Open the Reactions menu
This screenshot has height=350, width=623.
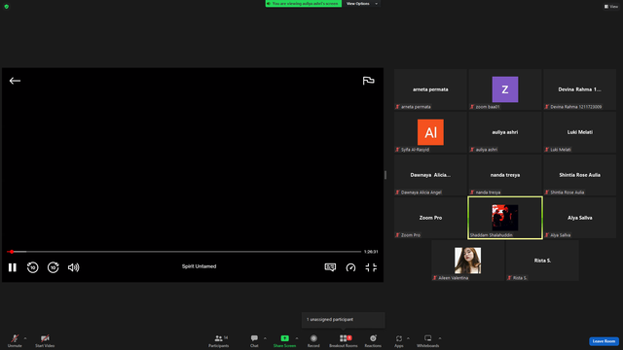point(373,340)
